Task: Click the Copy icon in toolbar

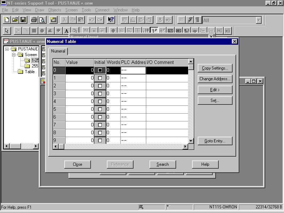Action: (73, 20)
